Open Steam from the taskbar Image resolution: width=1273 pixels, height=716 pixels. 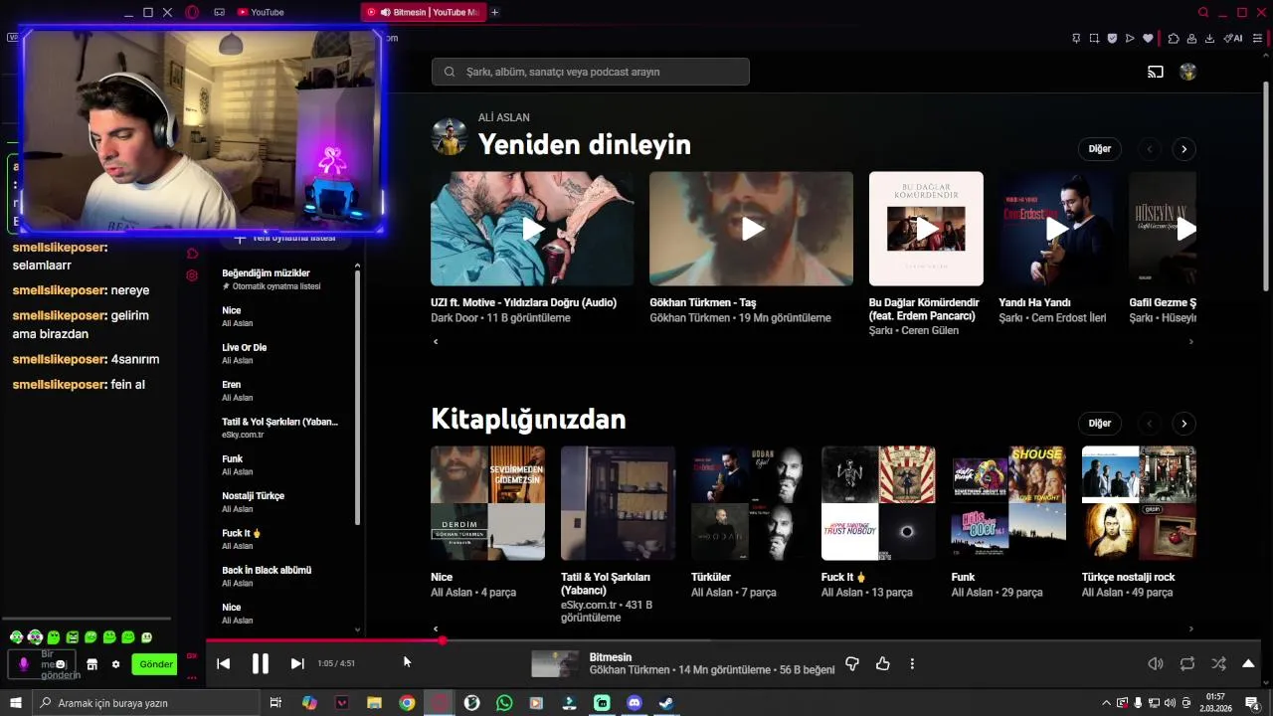click(x=666, y=703)
